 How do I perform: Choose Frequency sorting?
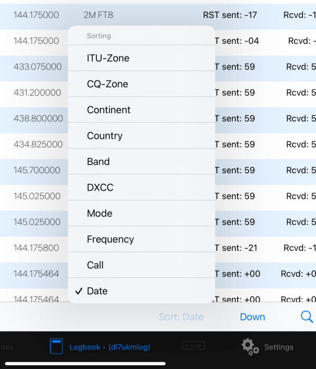click(142, 239)
